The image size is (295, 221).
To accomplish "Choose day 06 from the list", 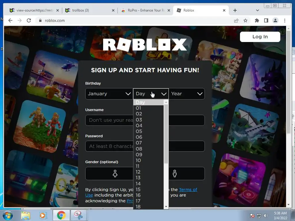I will coord(148,137).
